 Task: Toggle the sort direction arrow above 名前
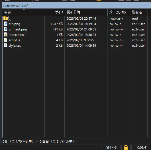coord(24,9)
